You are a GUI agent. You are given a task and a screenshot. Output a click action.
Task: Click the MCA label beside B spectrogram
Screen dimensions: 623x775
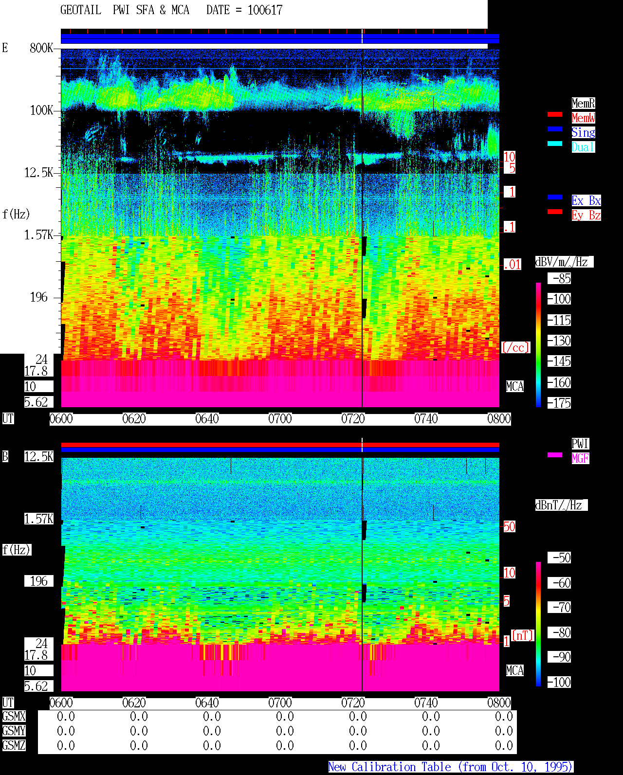(515, 671)
